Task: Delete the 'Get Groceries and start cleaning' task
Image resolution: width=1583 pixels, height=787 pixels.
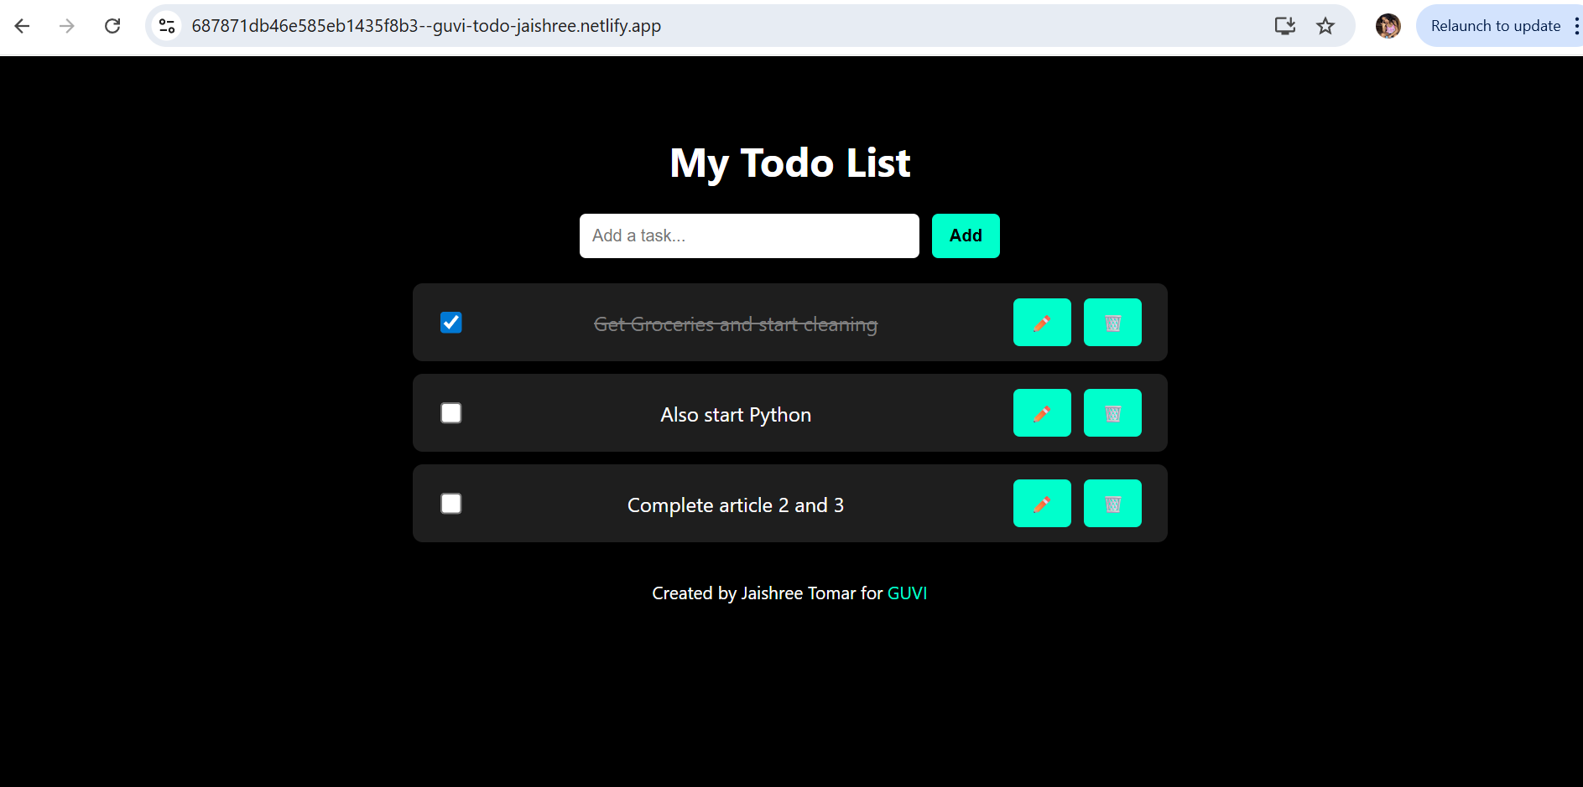Action: (1112, 323)
